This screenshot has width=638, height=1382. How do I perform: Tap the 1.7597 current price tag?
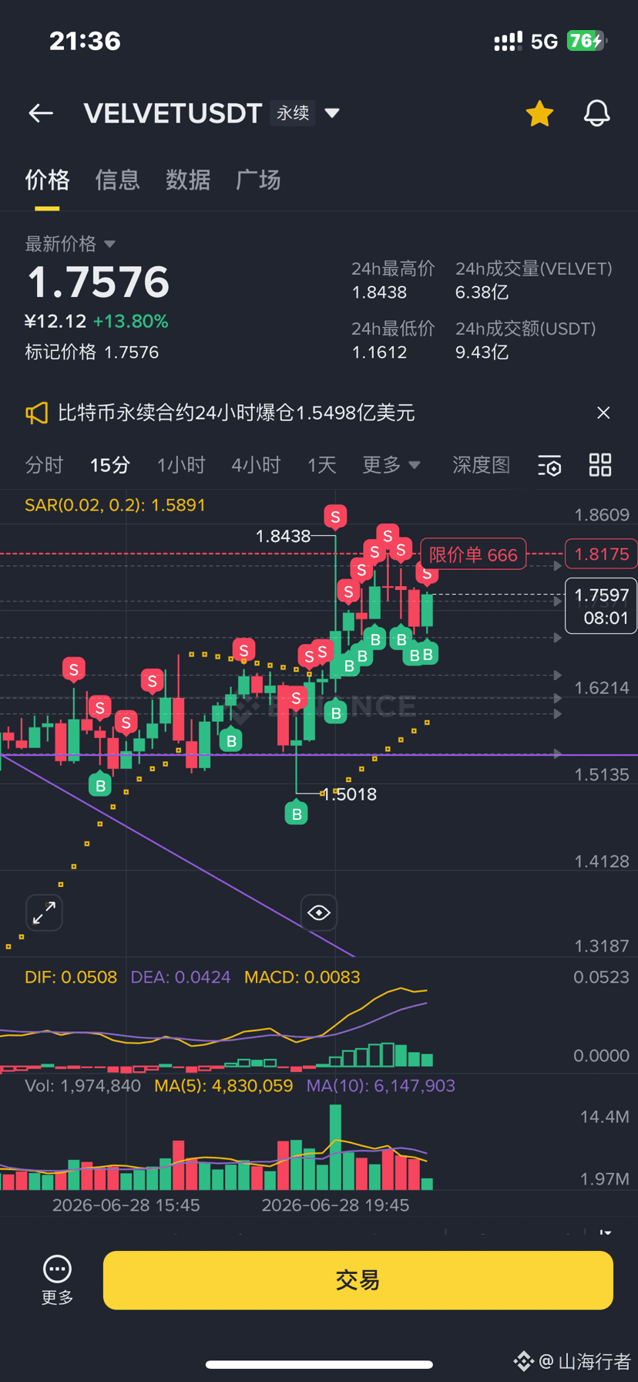[602, 606]
